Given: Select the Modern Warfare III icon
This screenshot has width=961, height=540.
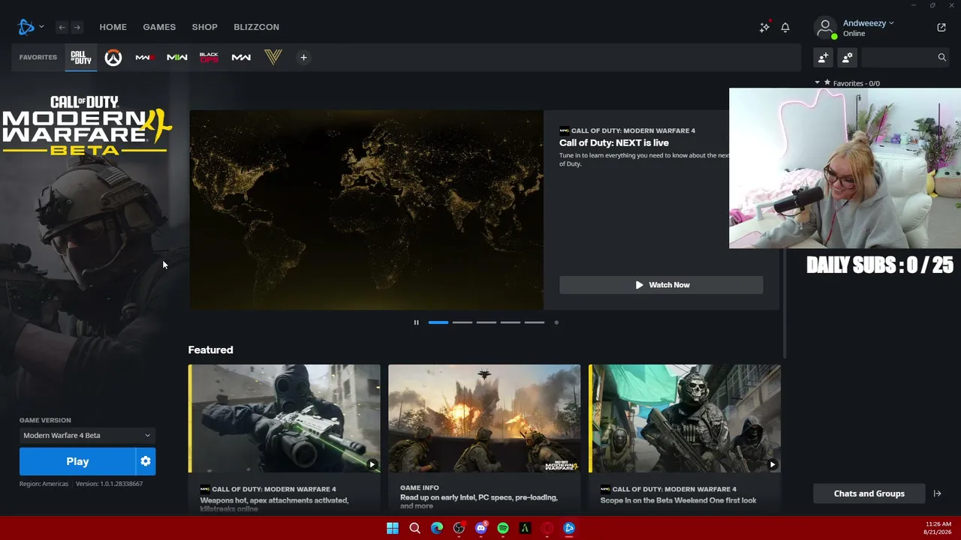Looking at the screenshot, I should [x=144, y=58].
